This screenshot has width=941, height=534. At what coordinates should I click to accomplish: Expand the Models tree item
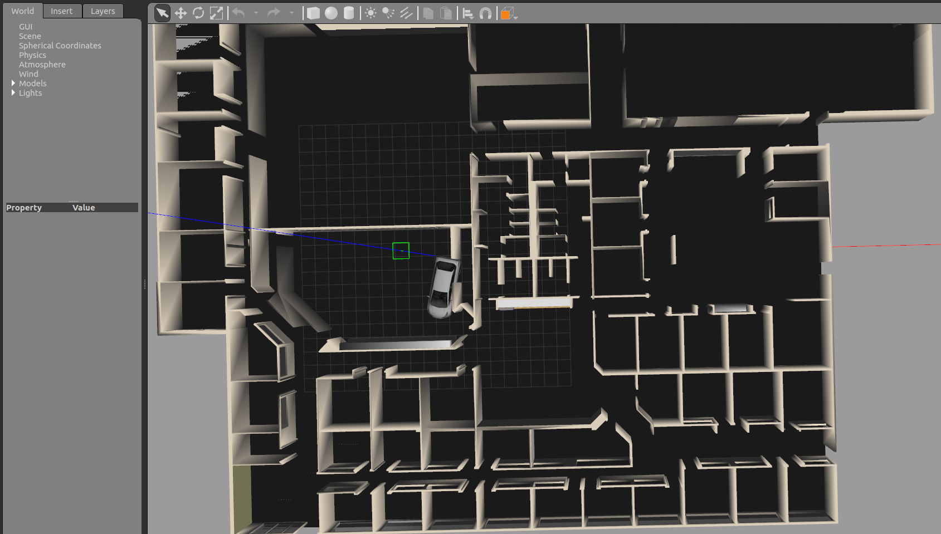[x=13, y=83]
